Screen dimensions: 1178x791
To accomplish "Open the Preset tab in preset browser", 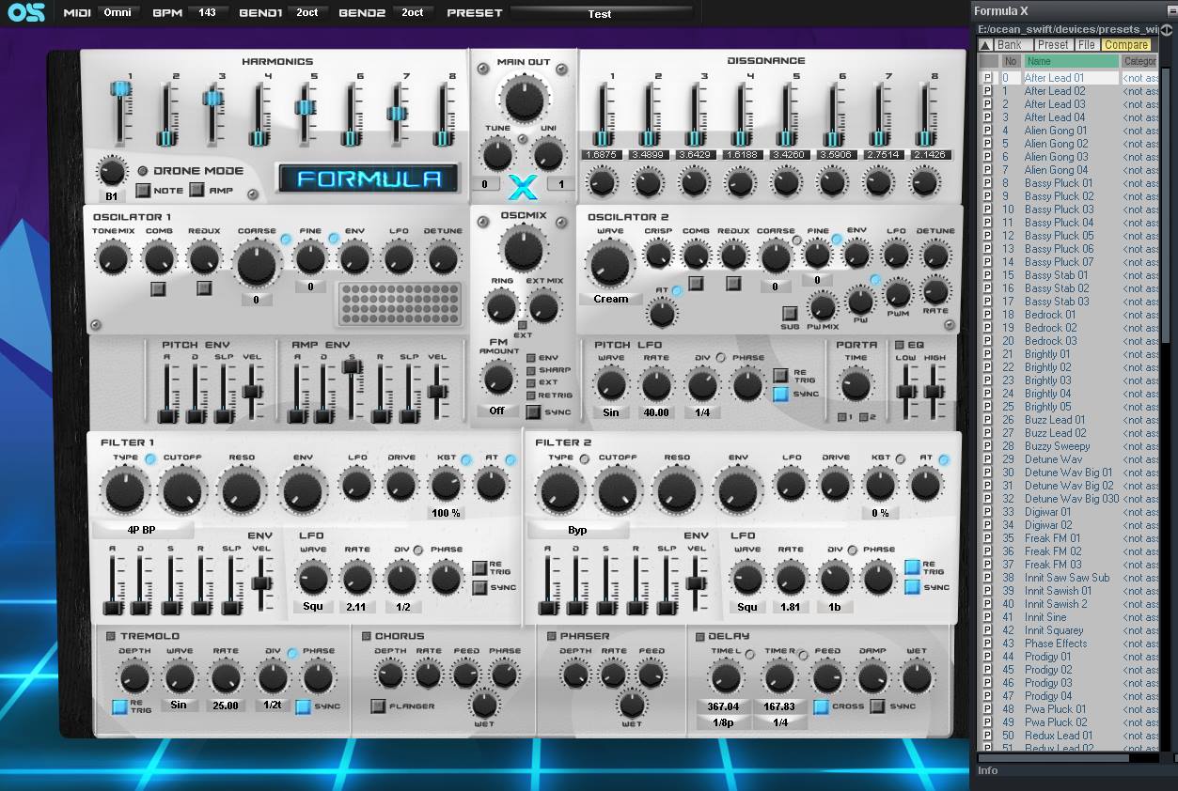I will pos(1053,45).
